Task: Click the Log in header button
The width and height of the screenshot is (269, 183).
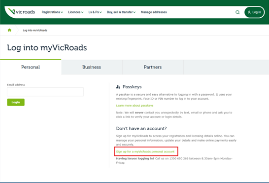Action: pos(254,12)
